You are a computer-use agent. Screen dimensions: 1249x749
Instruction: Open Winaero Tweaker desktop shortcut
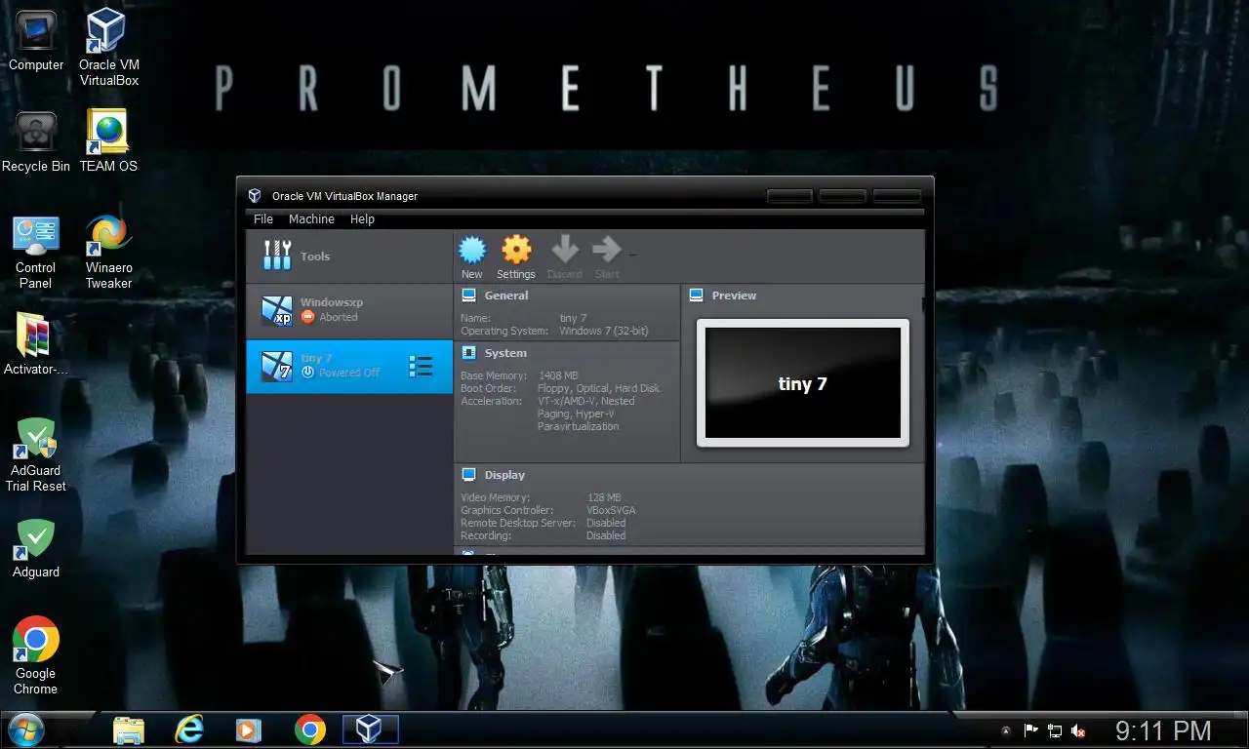click(x=108, y=251)
